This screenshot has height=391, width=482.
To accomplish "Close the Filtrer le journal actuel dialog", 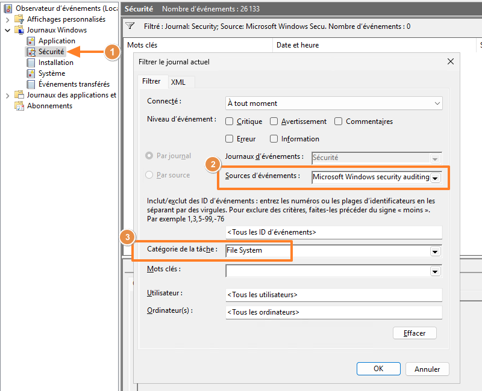I will pyautogui.click(x=451, y=61).
